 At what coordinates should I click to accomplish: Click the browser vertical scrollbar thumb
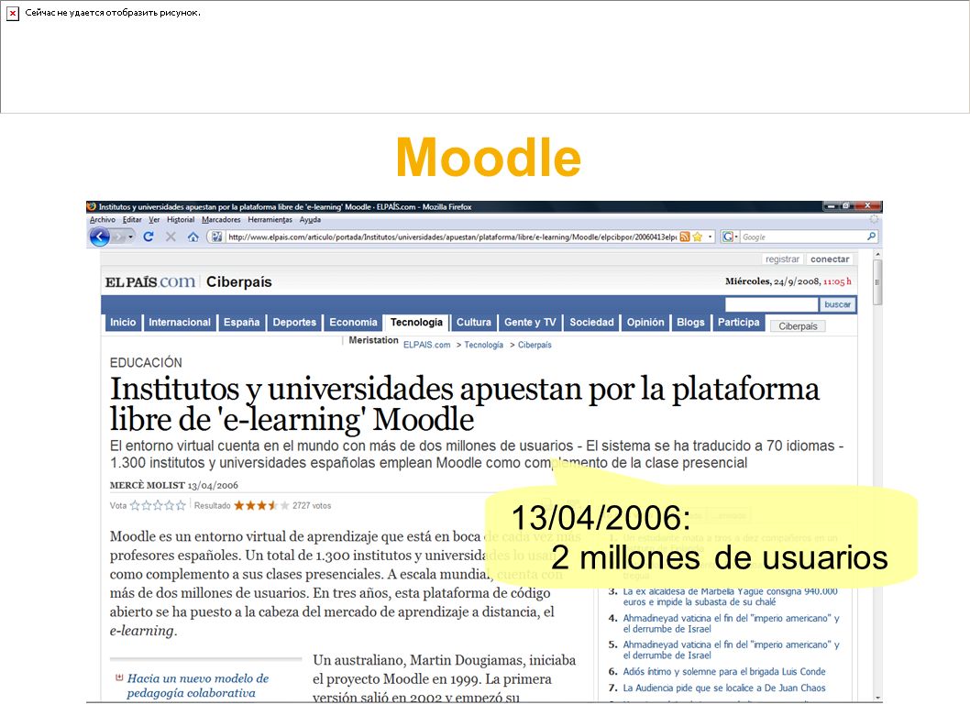tap(877, 282)
